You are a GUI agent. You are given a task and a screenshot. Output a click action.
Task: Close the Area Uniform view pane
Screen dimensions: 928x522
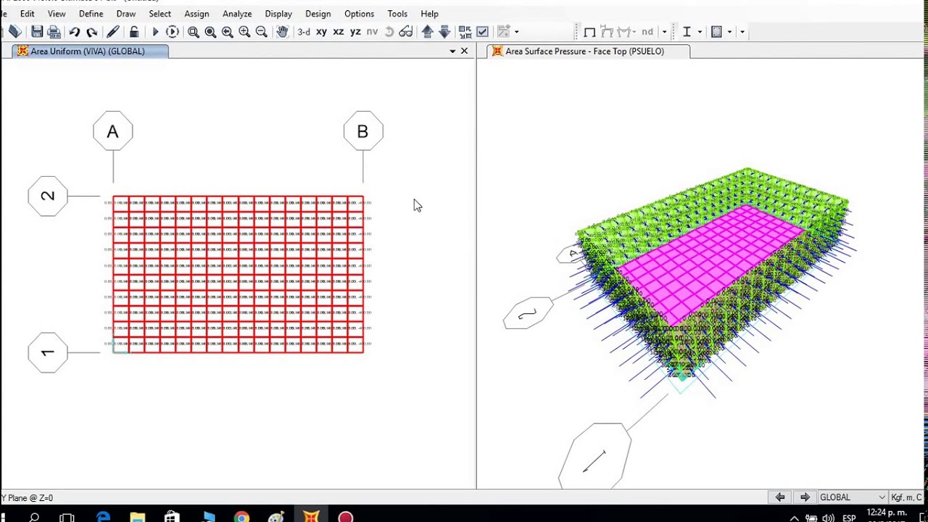tap(465, 51)
